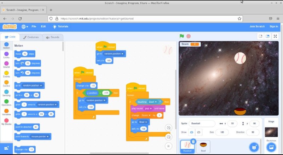
Task: Zoom out of the code workspace
Action: [x=168, y=137]
